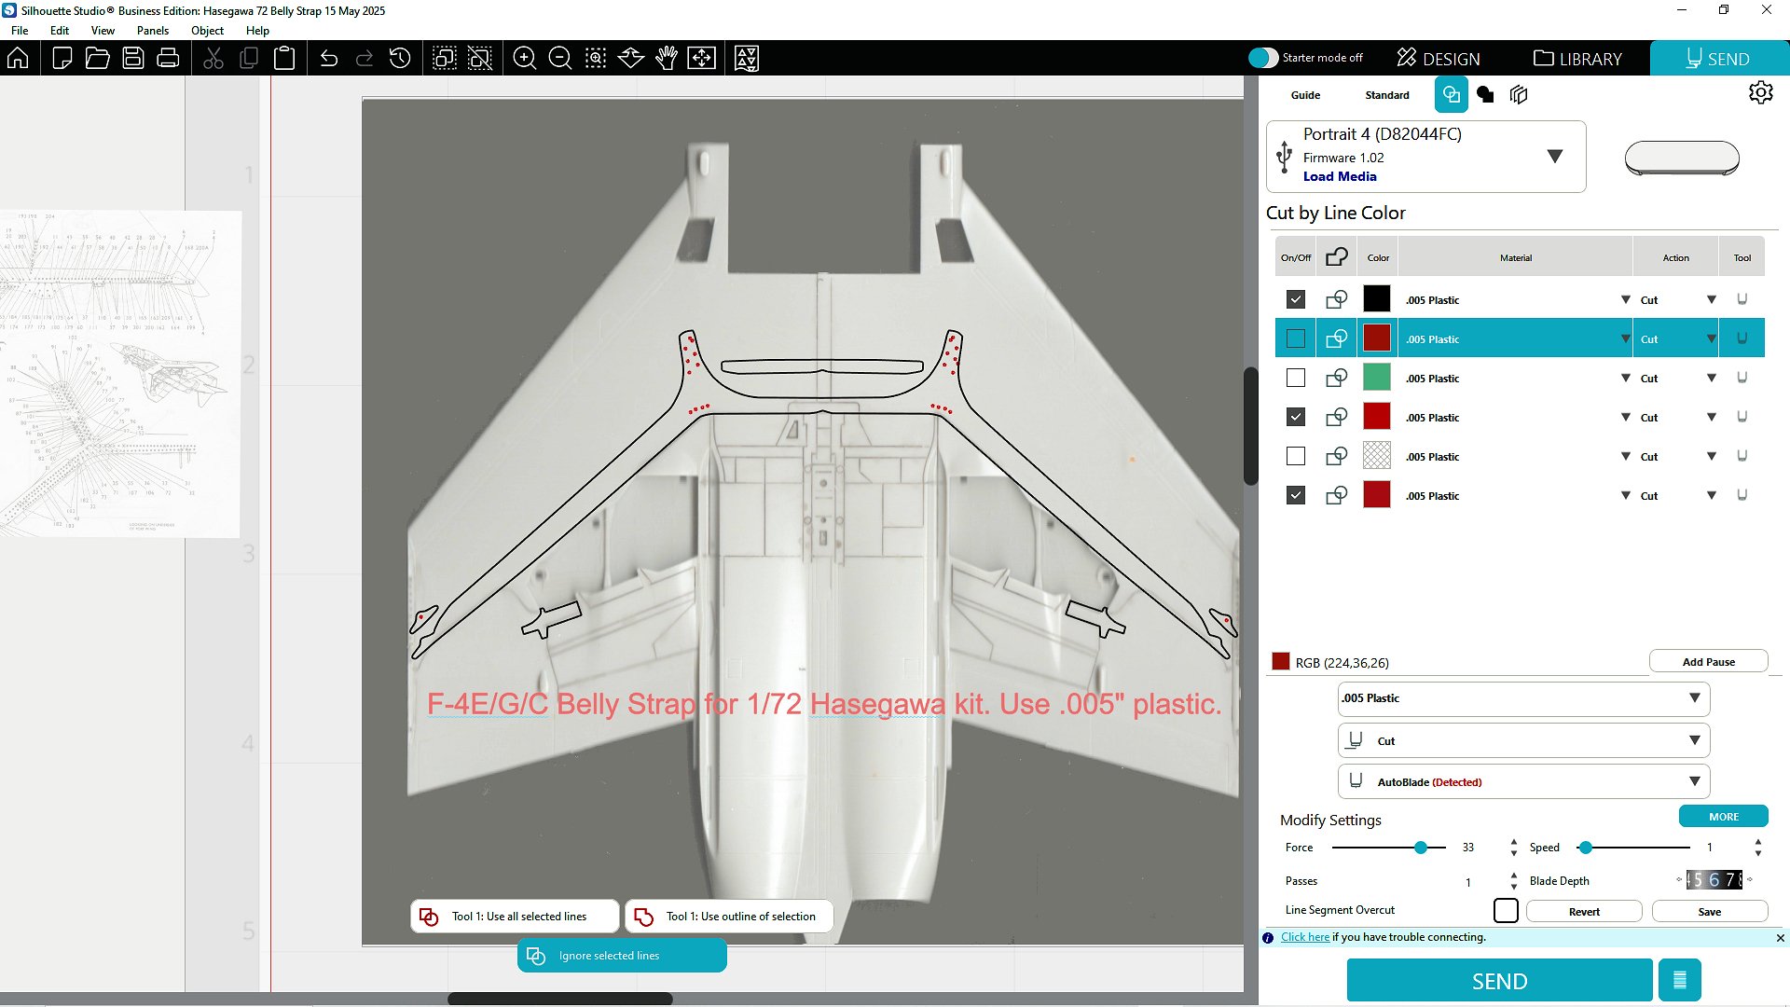The image size is (1790, 1007).
Task: Switch to Cut by Layer mode icon
Action: 1519,94
